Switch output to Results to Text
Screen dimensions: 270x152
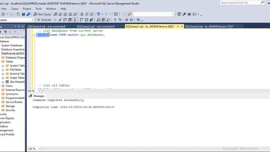[x=98, y=20]
